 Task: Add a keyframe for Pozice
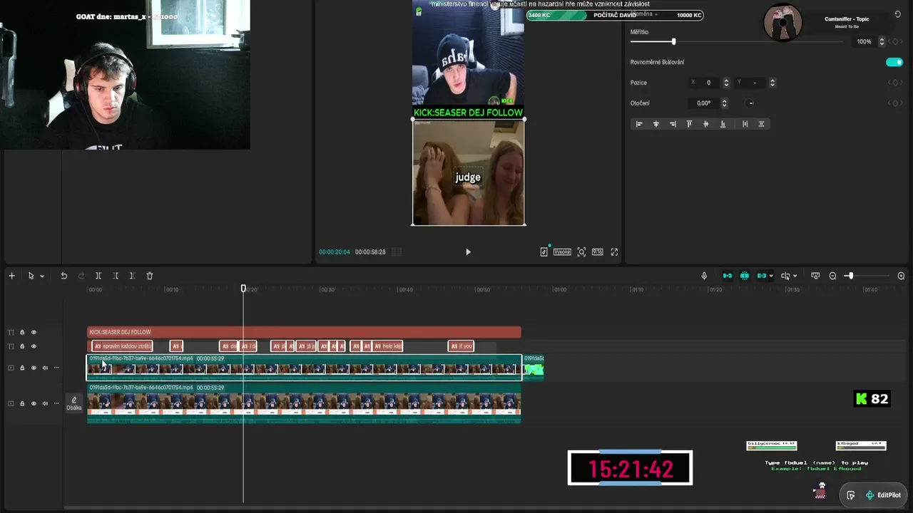pos(894,83)
